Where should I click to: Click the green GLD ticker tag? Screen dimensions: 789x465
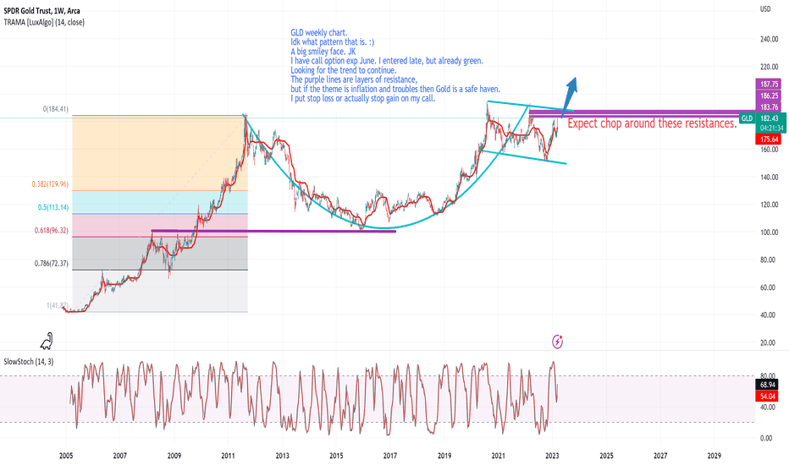pos(748,118)
